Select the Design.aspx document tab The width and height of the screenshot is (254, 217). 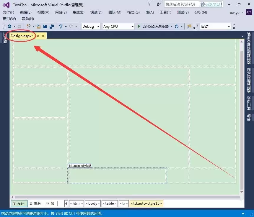[x=21, y=36]
